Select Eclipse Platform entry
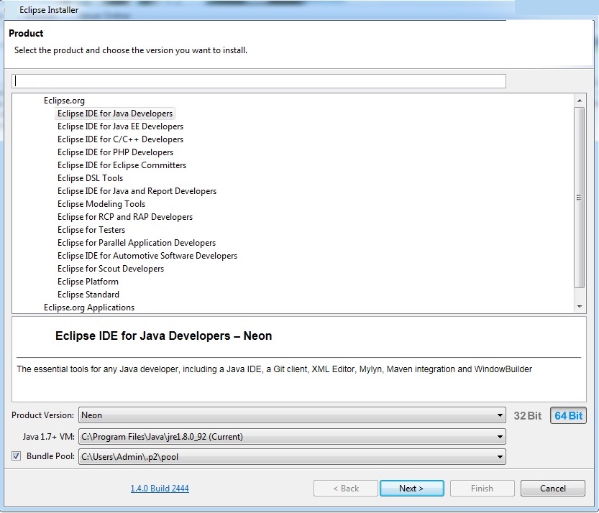 (x=88, y=282)
